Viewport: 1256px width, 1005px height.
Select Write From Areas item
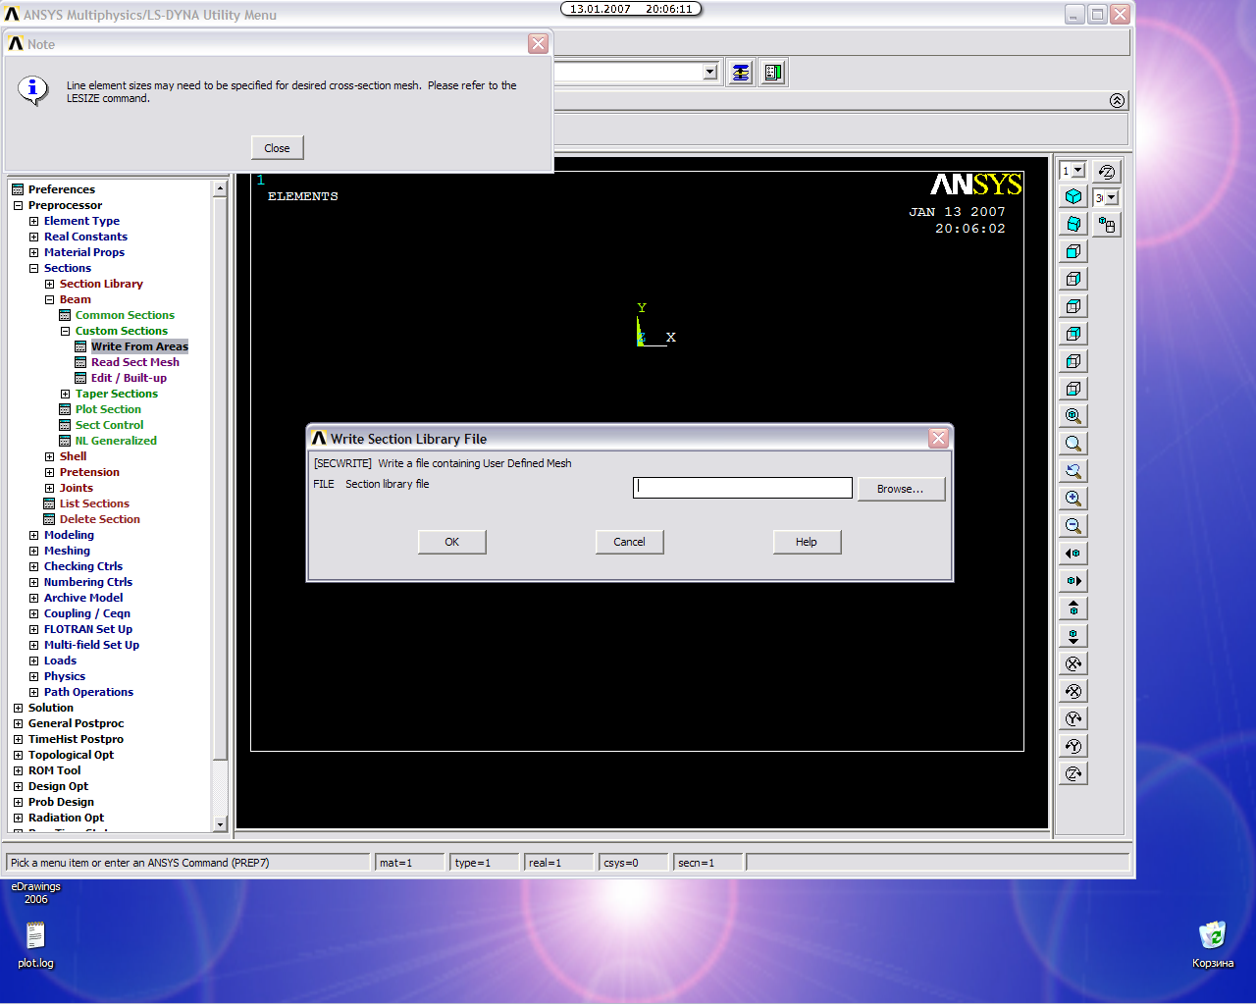click(x=139, y=346)
